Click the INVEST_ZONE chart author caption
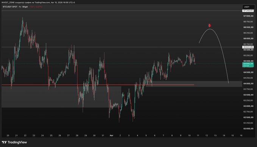Image resolution: width=257 pixels, height=147 pixels. [38, 2]
